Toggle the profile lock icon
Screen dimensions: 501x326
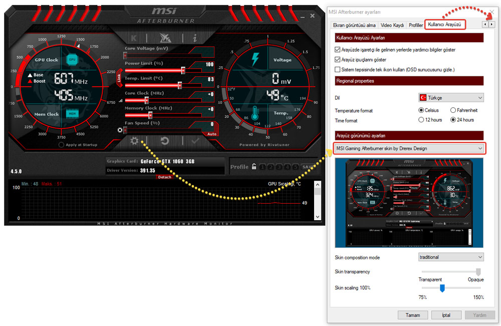[254, 167]
